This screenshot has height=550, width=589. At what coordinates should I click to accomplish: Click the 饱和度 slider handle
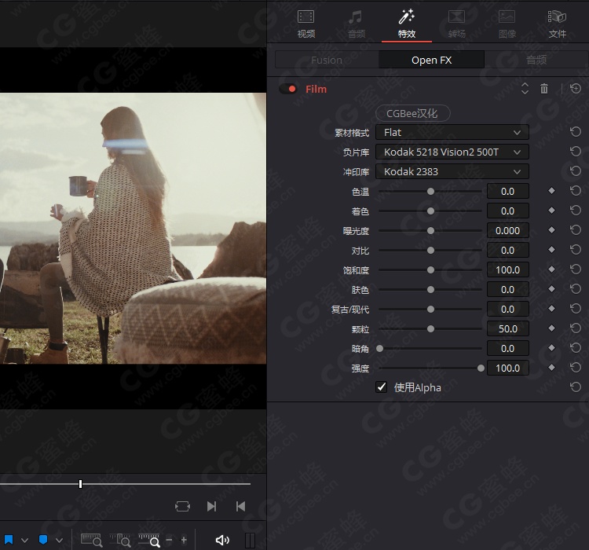tap(430, 270)
